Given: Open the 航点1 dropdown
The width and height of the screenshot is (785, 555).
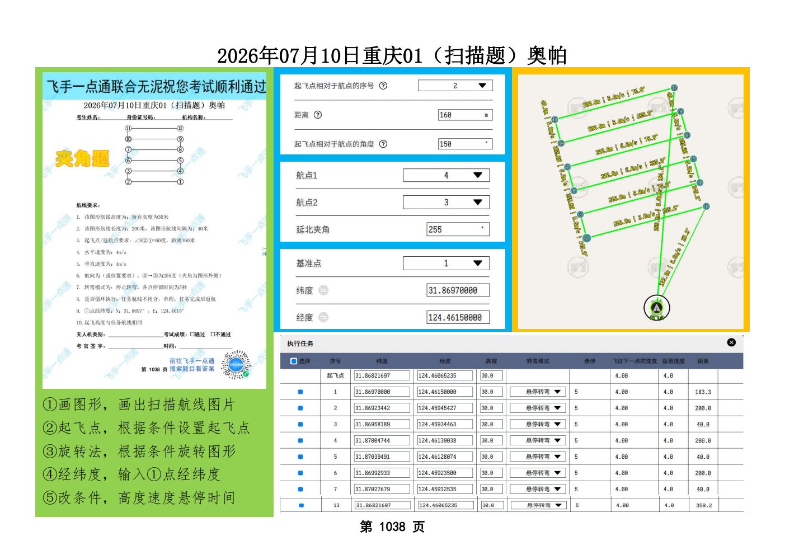Looking at the screenshot, I should pyautogui.click(x=446, y=175).
